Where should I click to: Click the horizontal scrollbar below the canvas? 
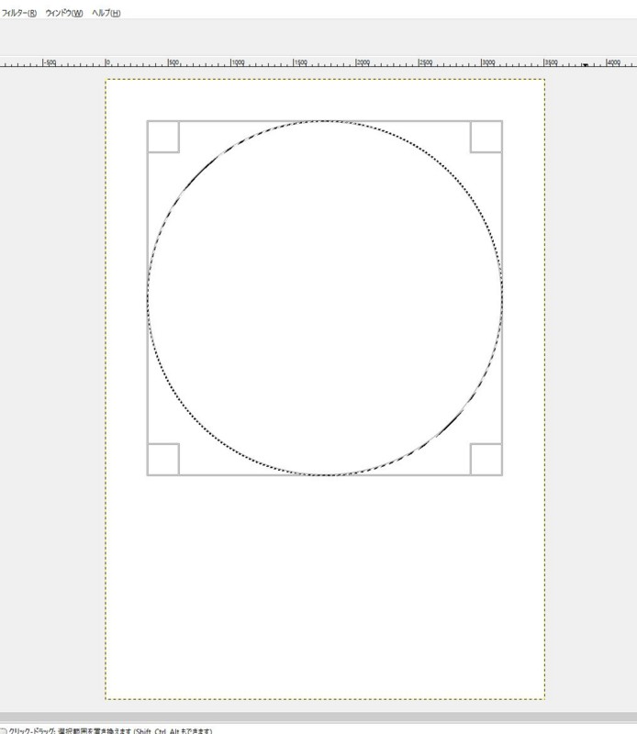tap(318, 717)
